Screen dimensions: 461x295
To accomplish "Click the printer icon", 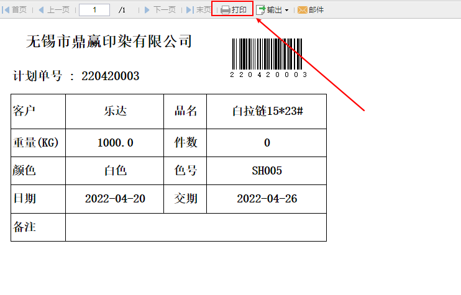I will [x=225, y=10].
